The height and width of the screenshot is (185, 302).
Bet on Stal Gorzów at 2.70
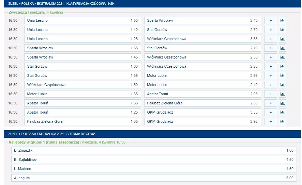[x=202, y=30]
